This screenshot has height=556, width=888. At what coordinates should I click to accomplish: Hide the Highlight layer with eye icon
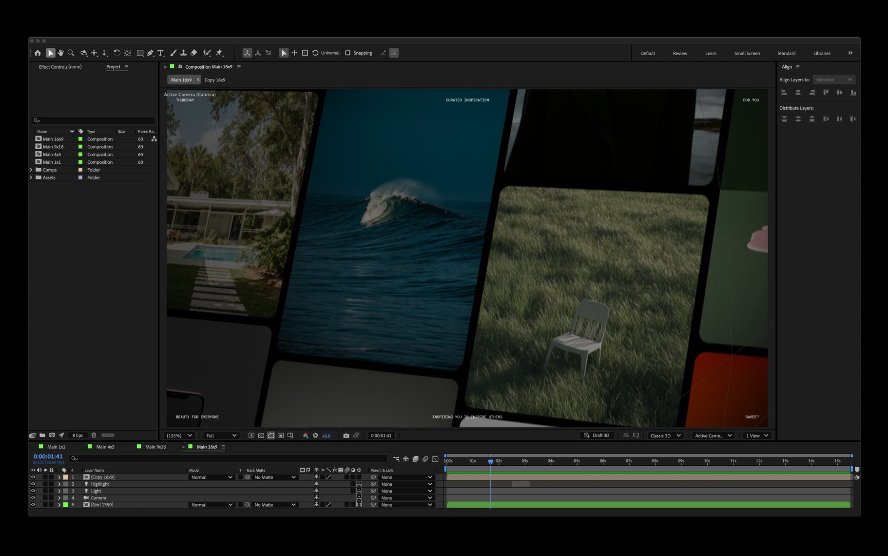coord(33,484)
